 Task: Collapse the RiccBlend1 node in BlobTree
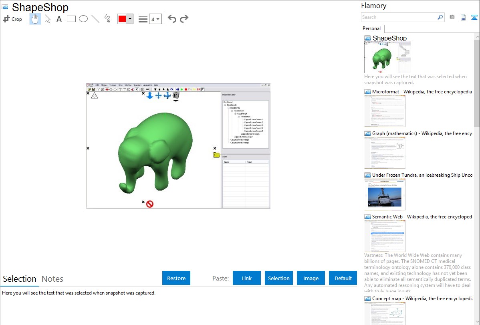(x=225, y=105)
